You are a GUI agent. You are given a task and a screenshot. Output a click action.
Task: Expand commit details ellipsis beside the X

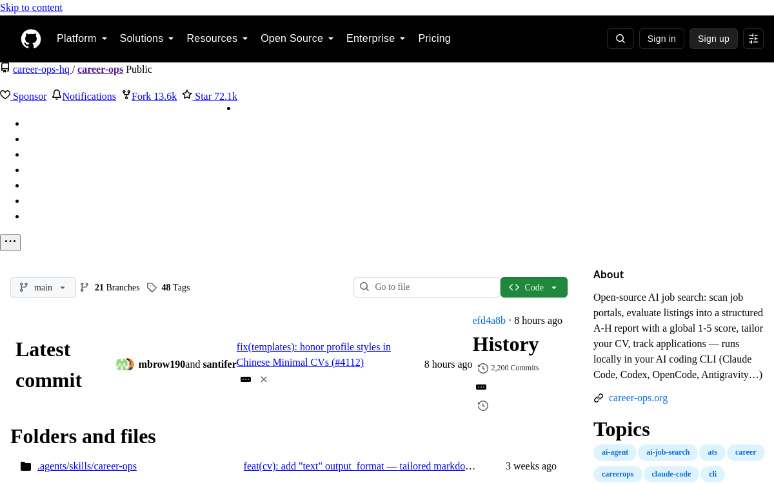coord(246,379)
